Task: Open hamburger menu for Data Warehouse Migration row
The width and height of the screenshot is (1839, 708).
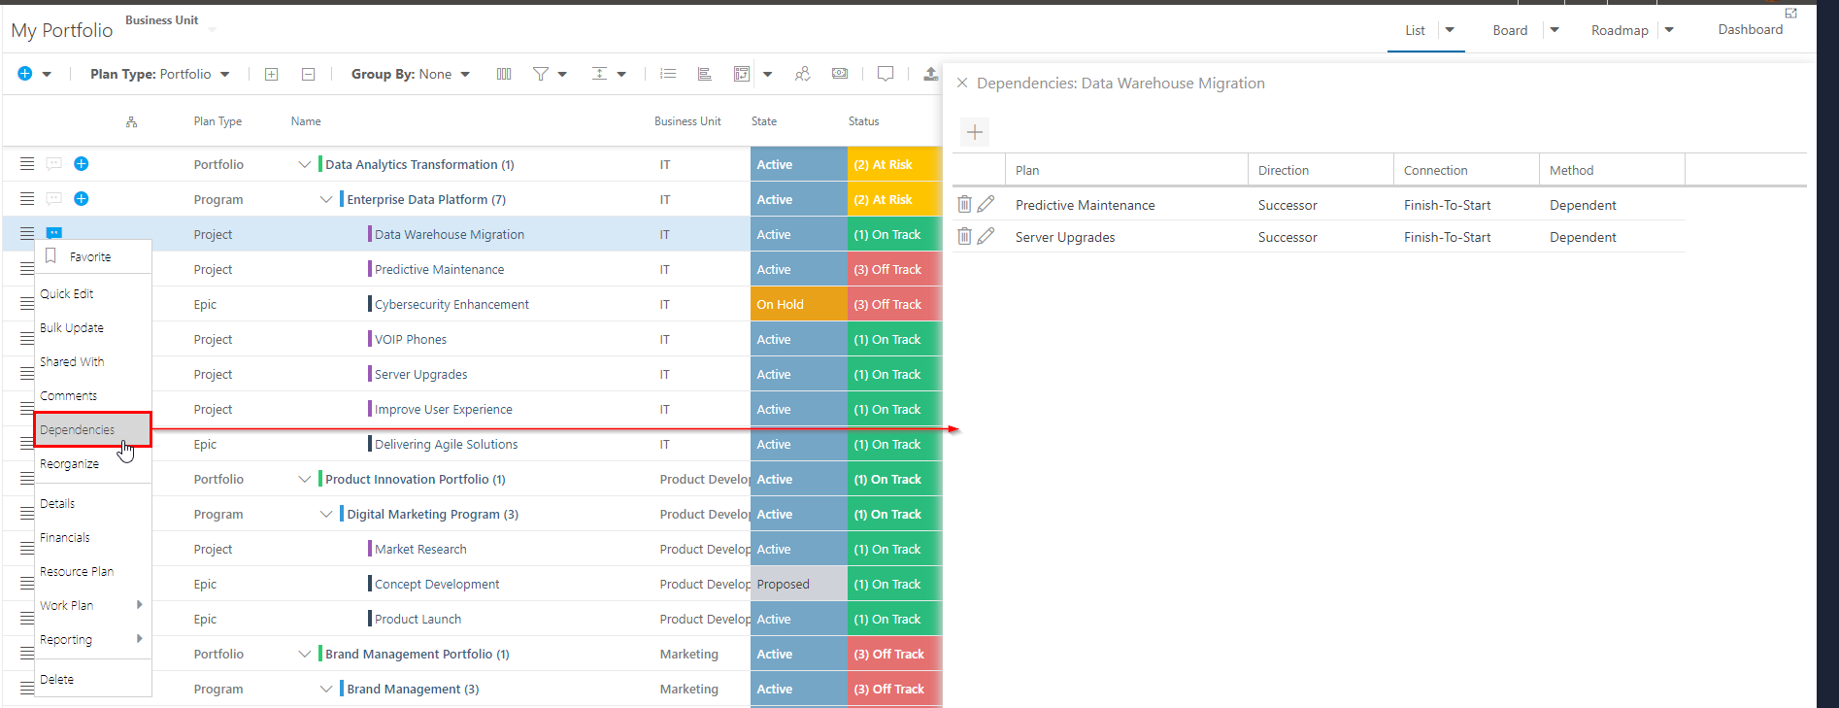Action: point(27,234)
